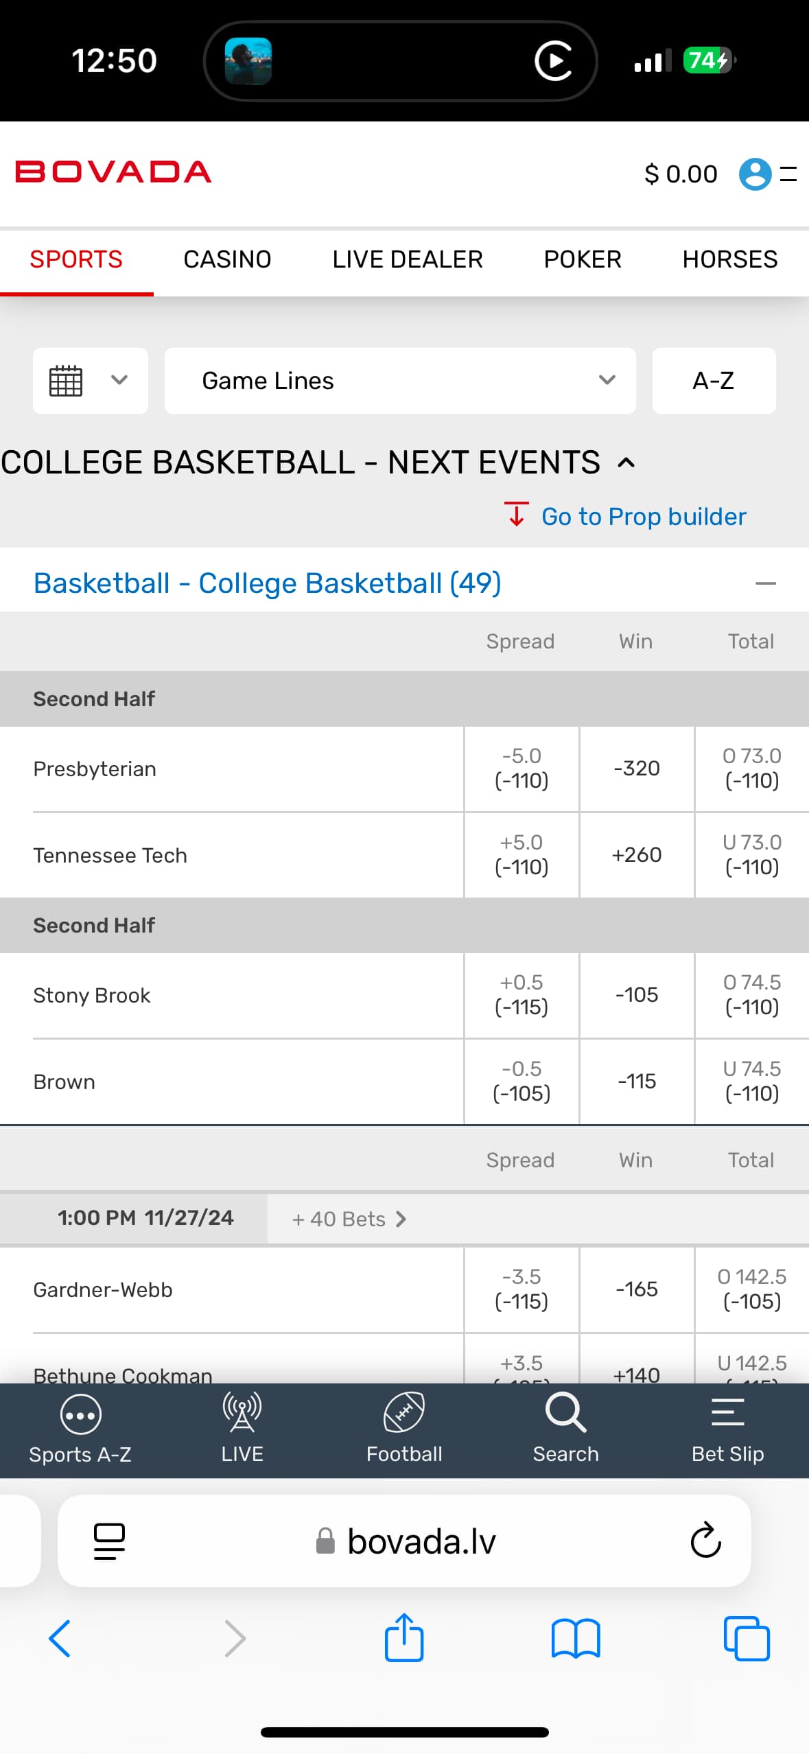809x1754 pixels.
Task: Open Safari bookmarks book icon
Action: coord(575,1639)
